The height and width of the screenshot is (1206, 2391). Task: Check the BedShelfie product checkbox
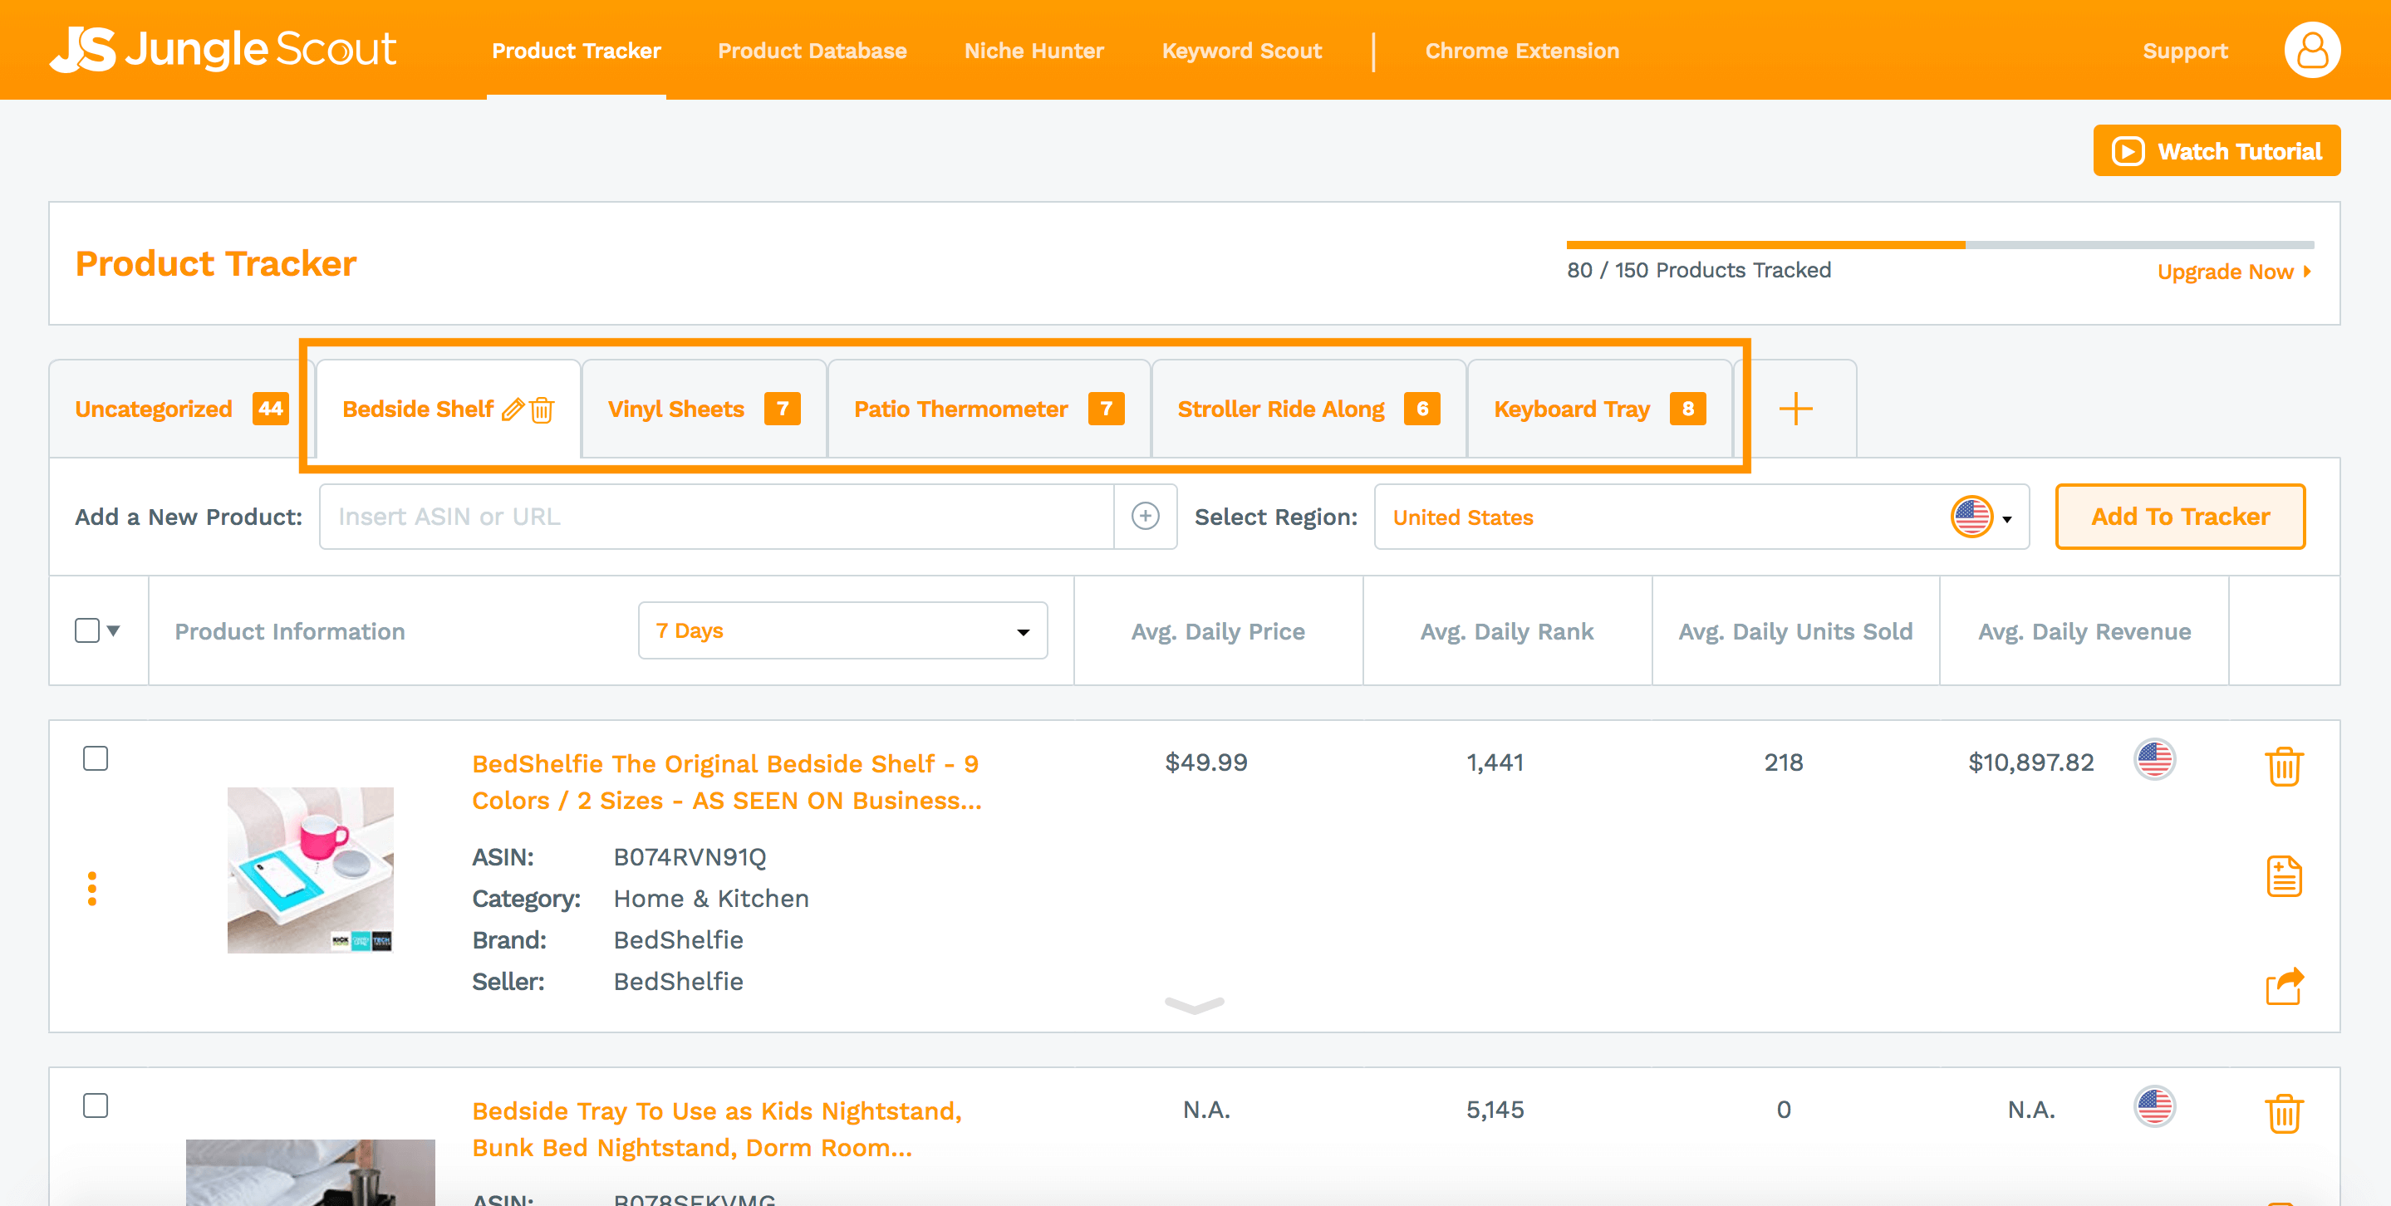(96, 759)
